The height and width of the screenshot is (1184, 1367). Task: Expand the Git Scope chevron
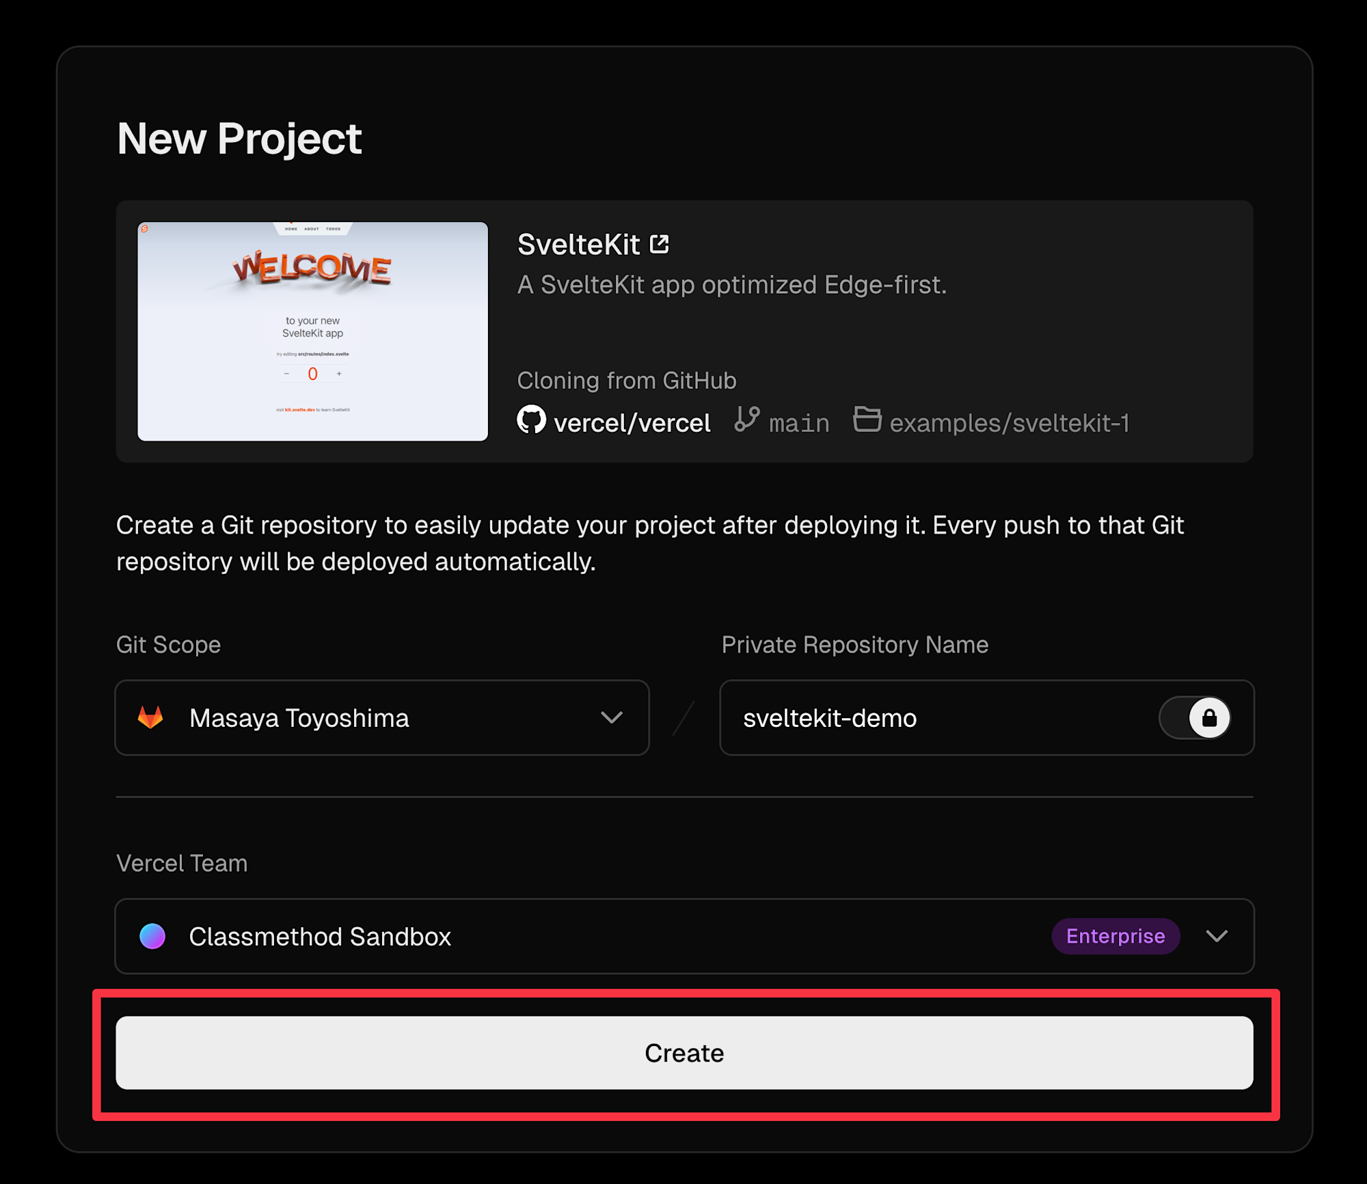611,717
